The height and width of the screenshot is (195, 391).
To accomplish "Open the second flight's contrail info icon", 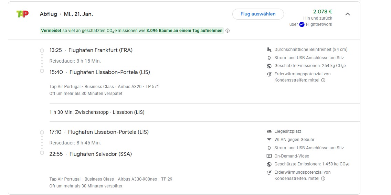I will pyautogui.click(x=323, y=178).
